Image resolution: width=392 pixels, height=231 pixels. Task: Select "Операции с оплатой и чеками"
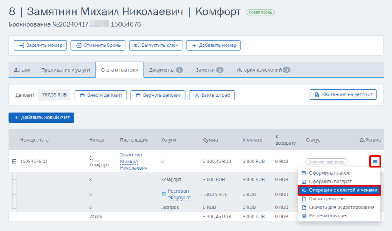pyautogui.click(x=339, y=190)
